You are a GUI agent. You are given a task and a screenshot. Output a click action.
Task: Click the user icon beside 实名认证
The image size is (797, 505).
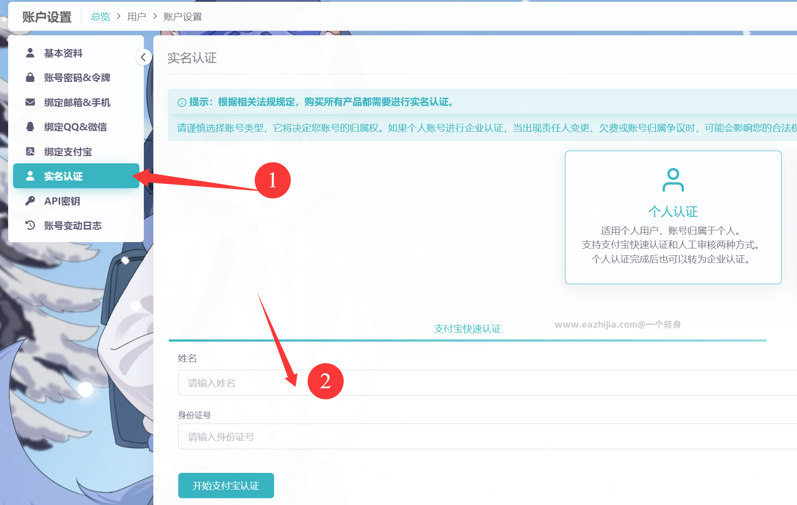tap(30, 176)
